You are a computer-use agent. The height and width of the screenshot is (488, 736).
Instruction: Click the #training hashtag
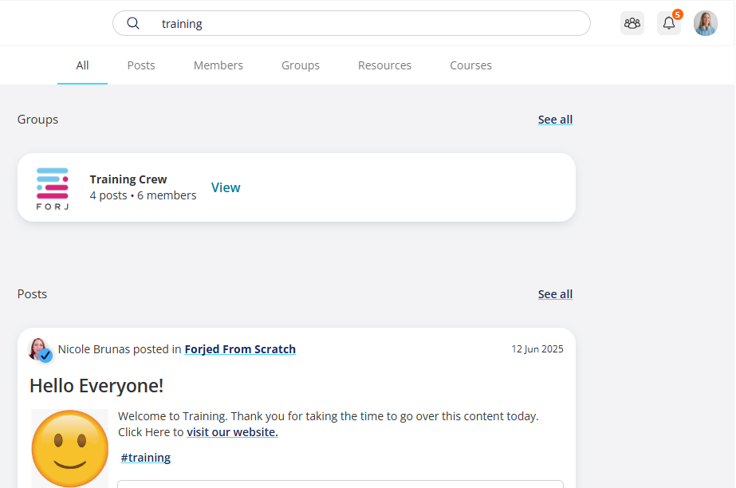pos(145,458)
